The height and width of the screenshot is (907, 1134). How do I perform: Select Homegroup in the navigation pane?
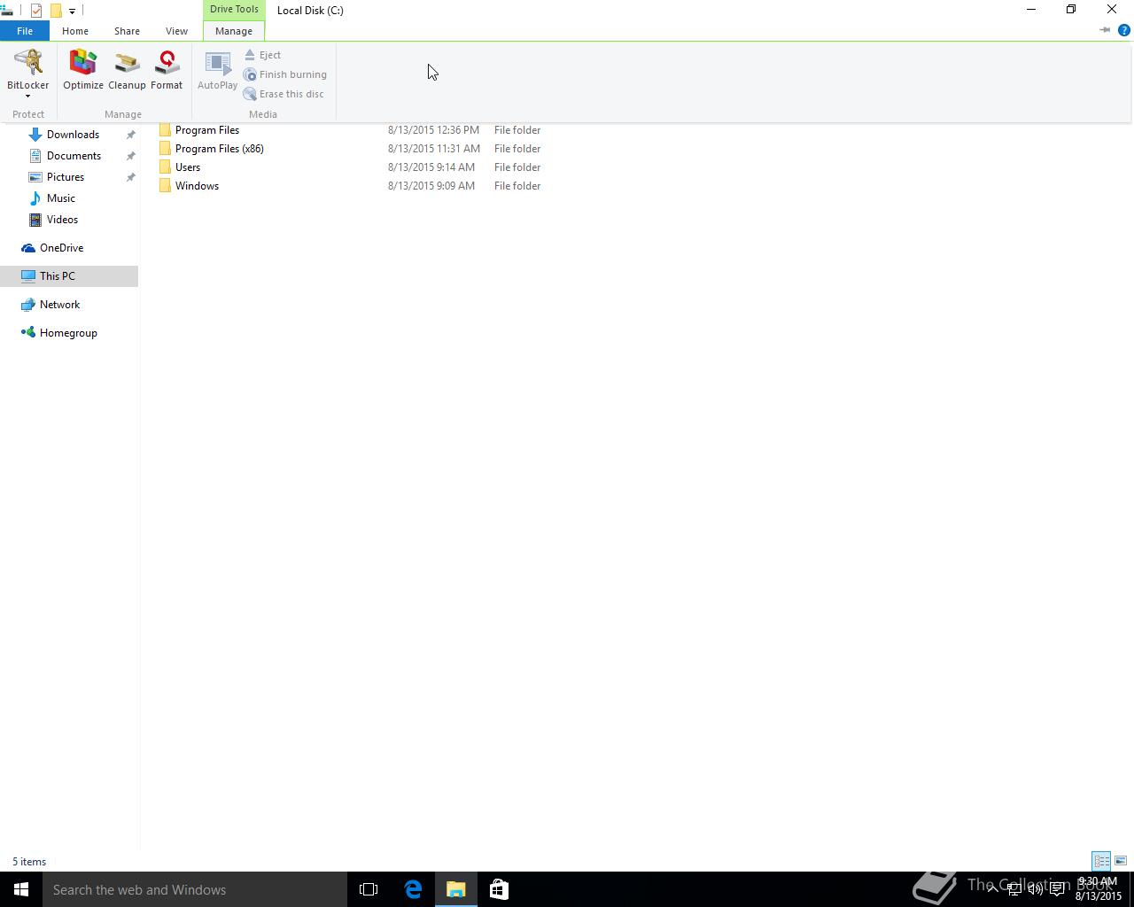[68, 333]
